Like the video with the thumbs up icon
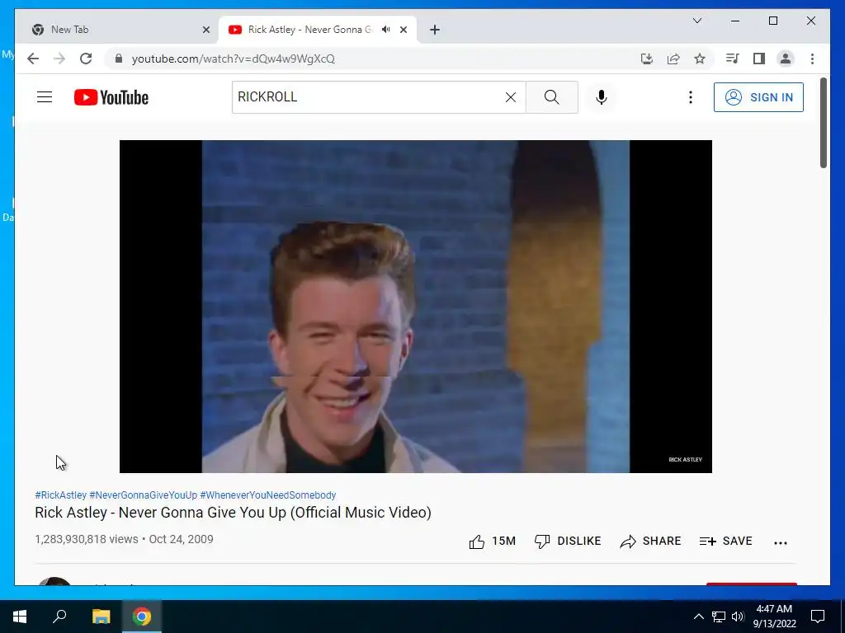 [477, 542]
